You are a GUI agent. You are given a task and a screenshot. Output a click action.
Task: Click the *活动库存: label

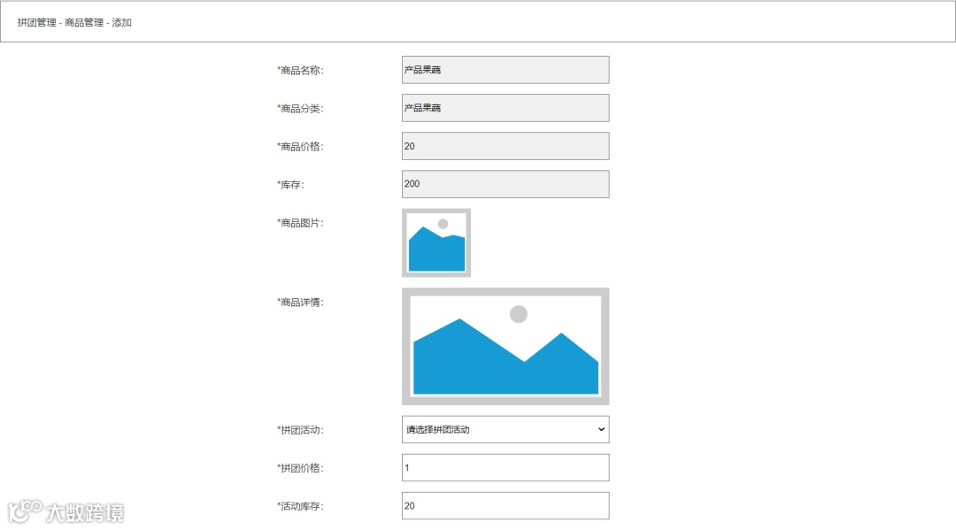301,506
